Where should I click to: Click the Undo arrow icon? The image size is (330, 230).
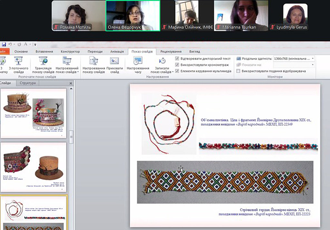pyautogui.click(x=11, y=44)
